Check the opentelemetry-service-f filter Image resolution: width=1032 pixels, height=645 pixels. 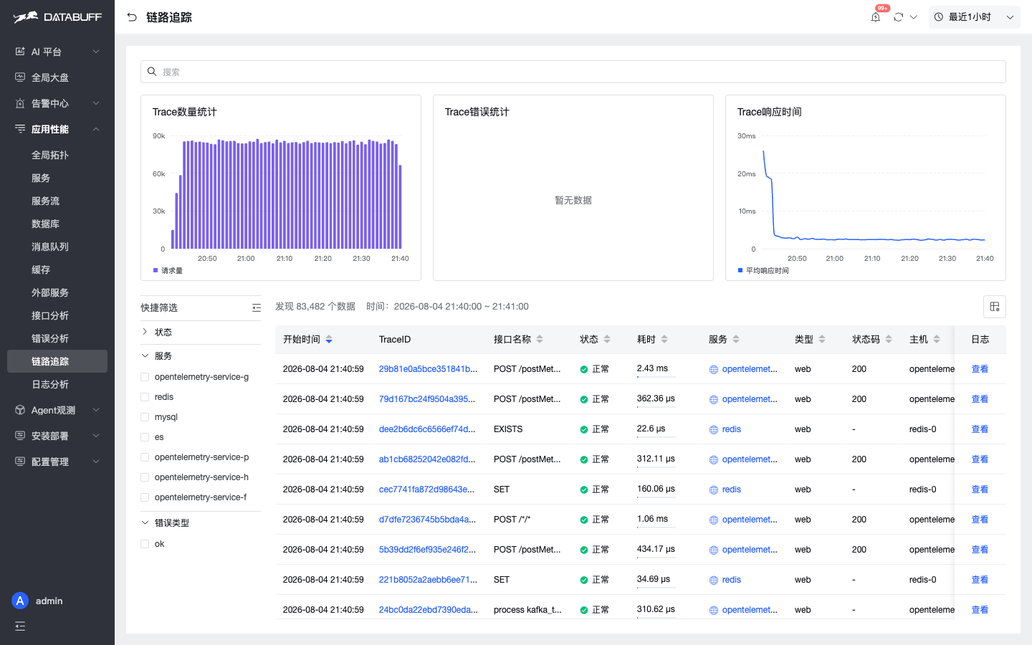point(145,497)
